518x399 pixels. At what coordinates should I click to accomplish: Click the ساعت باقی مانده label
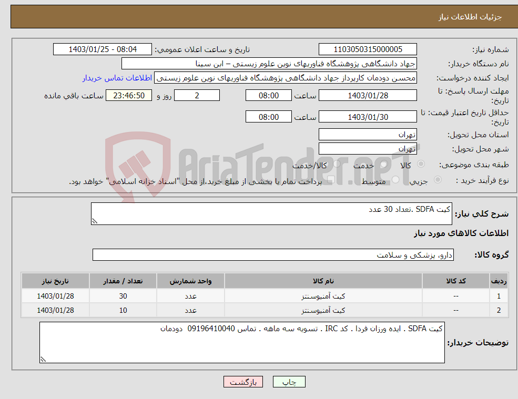click(74, 96)
